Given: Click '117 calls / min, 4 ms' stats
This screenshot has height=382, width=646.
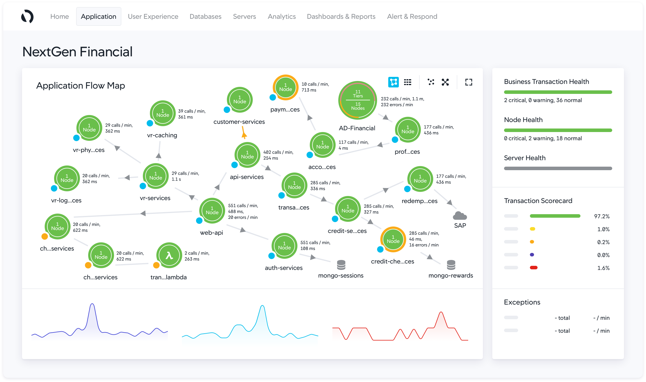Looking at the screenshot, I should click(x=353, y=145).
